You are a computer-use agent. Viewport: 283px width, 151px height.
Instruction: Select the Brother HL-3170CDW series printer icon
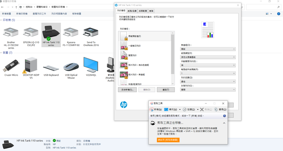coord(11,32)
